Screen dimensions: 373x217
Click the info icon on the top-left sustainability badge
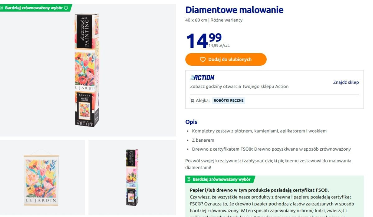coord(66,8)
